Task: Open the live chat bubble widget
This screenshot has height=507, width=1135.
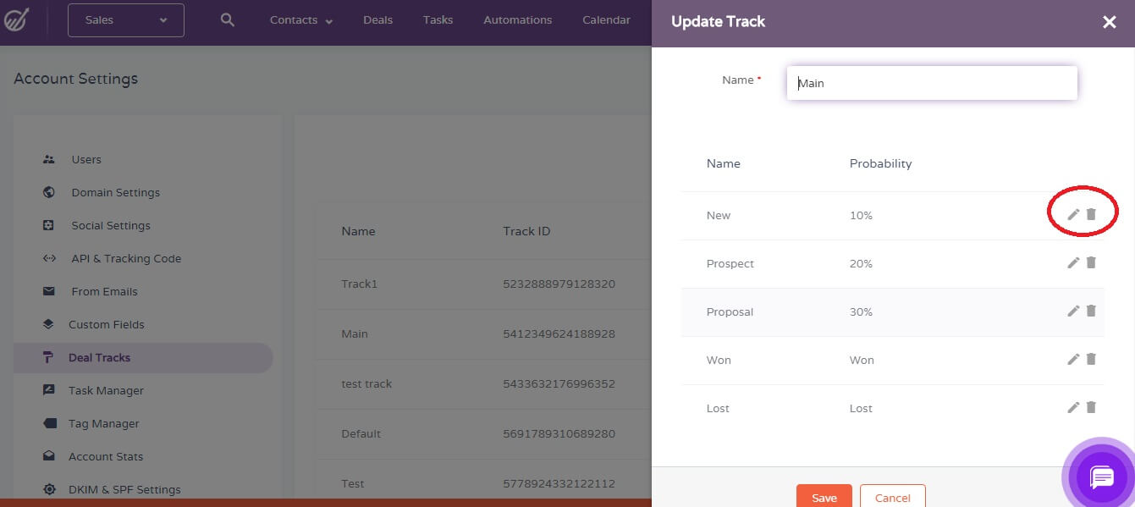Action: coord(1100,476)
